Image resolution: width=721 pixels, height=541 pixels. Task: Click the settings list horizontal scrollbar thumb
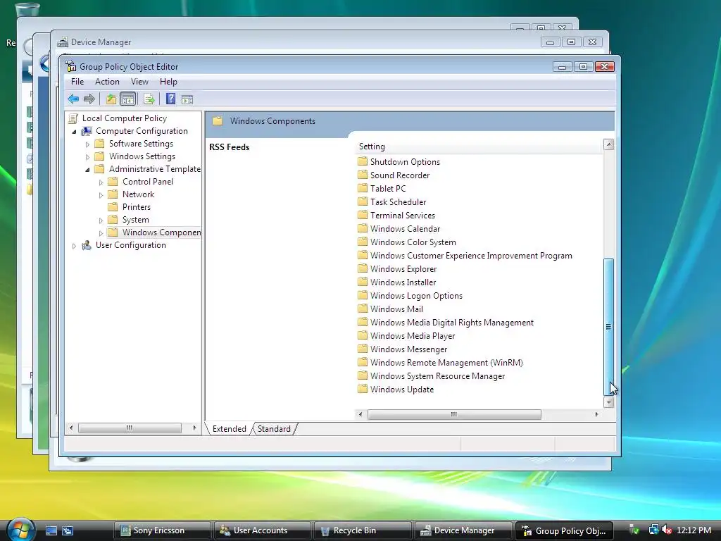click(x=454, y=414)
